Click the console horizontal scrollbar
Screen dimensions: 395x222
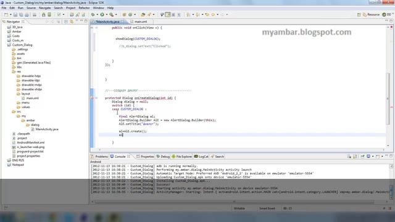pos(234,202)
